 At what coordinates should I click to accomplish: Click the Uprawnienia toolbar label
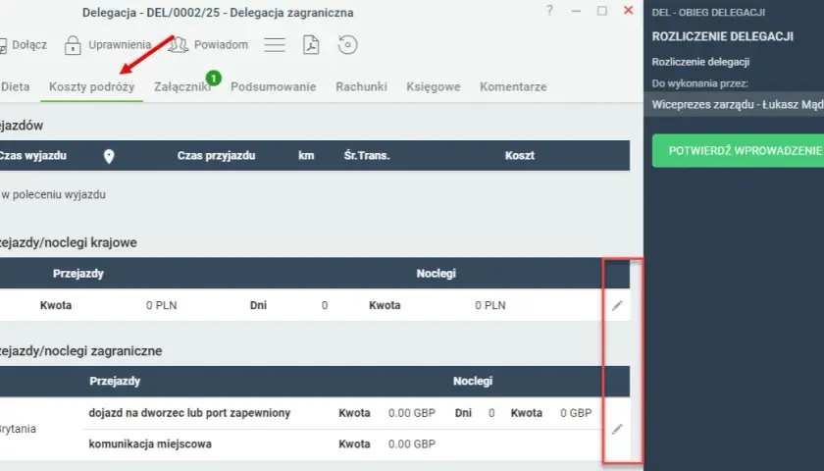coord(120,45)
